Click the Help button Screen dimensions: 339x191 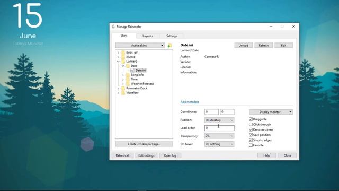(266, 155)
